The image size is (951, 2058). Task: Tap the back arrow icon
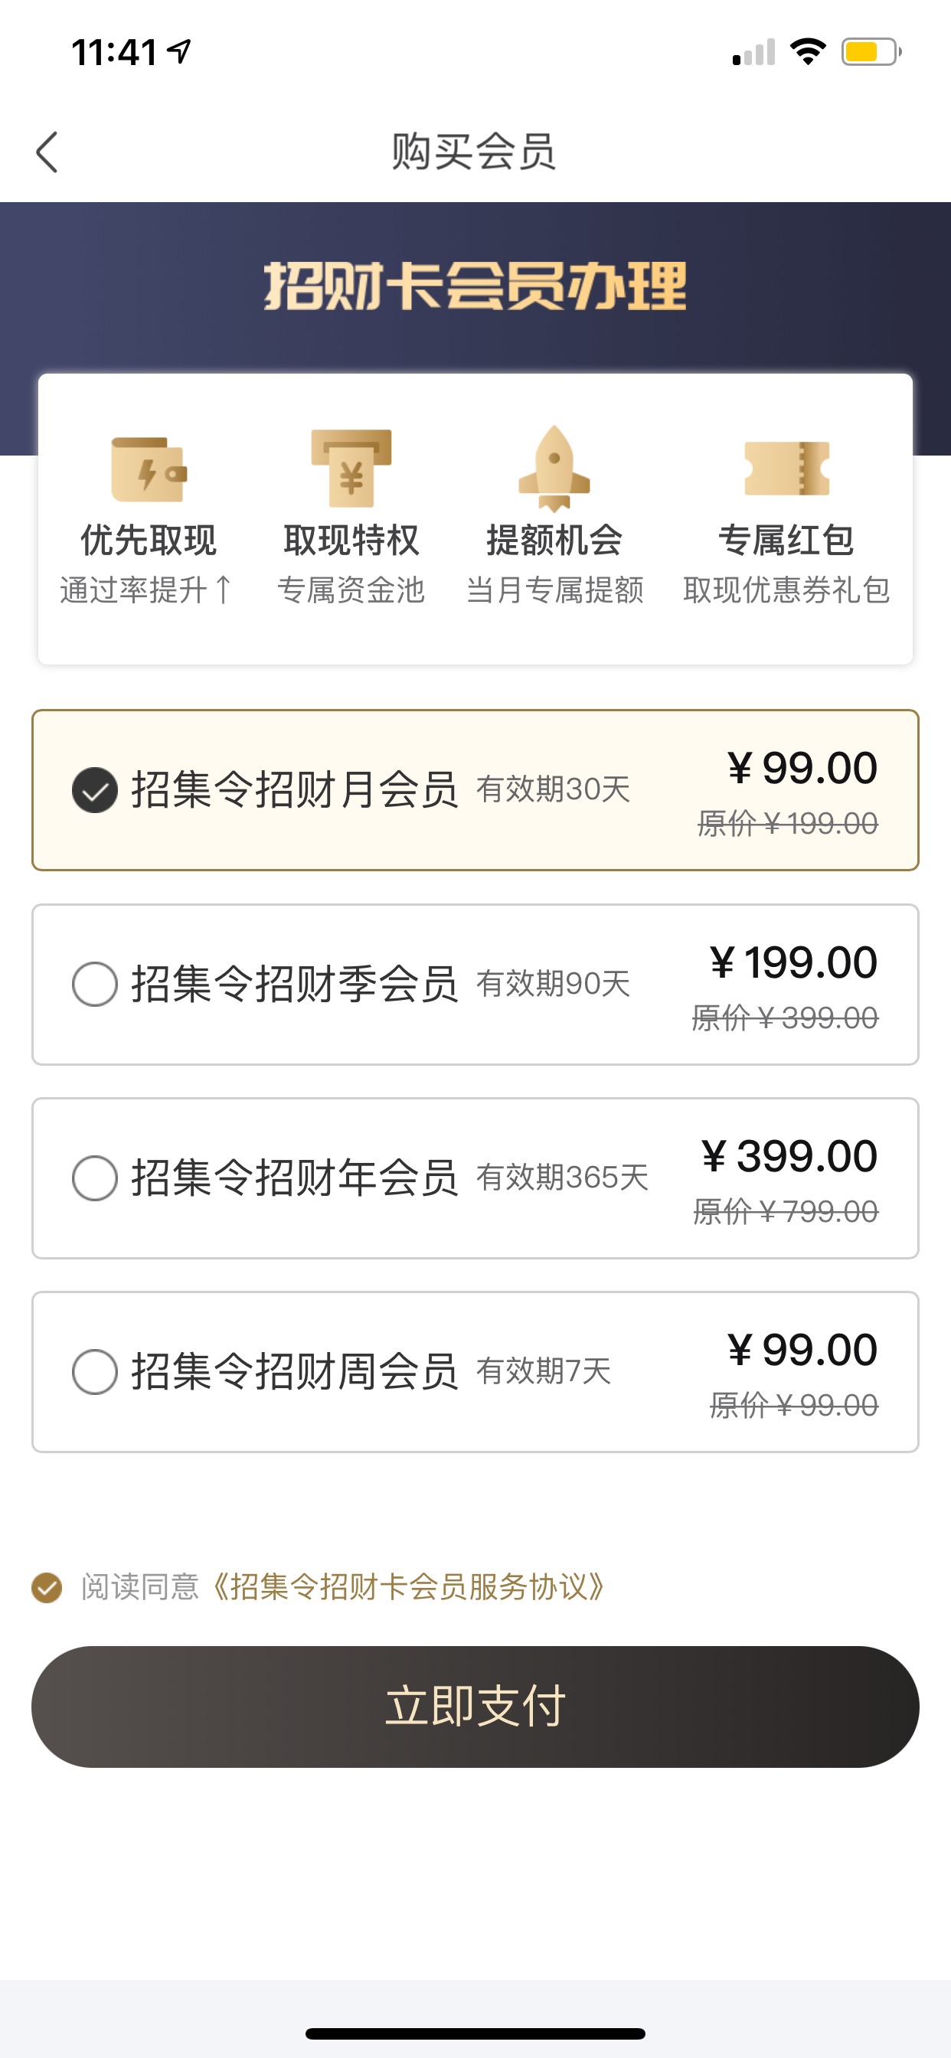click(x=47, y=152)
